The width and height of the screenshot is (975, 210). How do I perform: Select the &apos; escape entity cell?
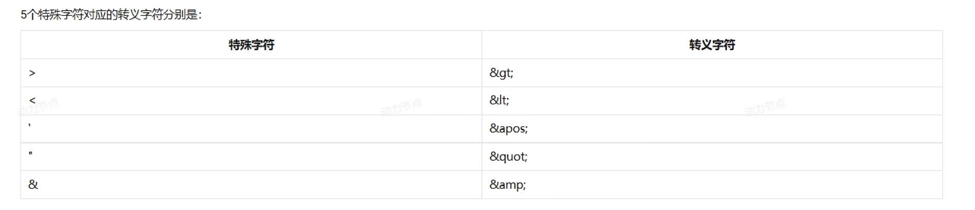point(509,129)
